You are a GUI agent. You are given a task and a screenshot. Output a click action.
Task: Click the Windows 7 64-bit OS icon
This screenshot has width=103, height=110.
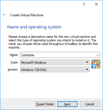click(x=96, y=64)
